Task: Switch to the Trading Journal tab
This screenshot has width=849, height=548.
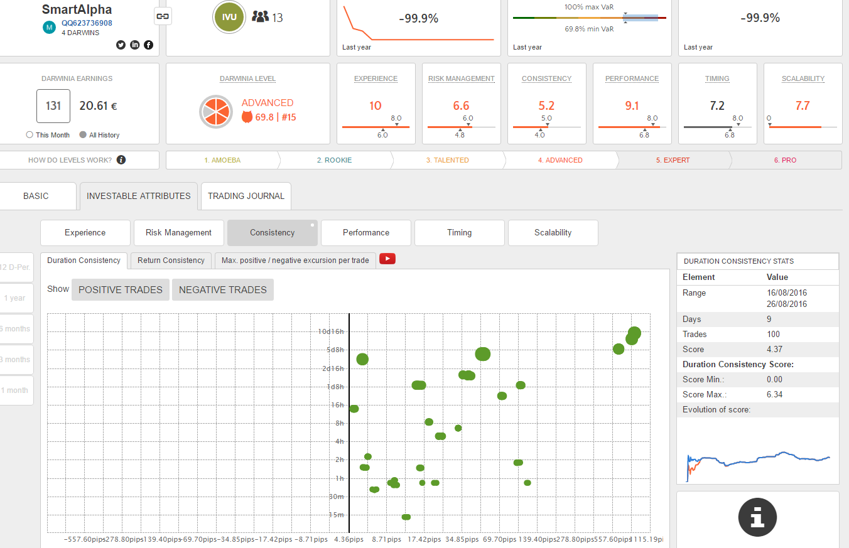Action: coord(246,196)
